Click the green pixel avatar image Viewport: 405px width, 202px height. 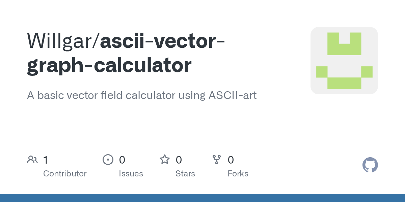(x=344, y=61)
